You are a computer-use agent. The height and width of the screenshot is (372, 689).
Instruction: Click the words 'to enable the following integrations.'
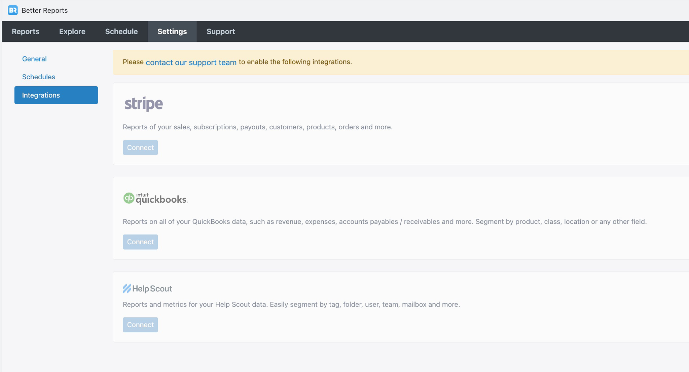[x=295, y=62]
